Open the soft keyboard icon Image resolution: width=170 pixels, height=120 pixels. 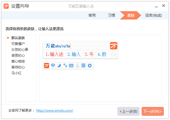coord(71,66)
